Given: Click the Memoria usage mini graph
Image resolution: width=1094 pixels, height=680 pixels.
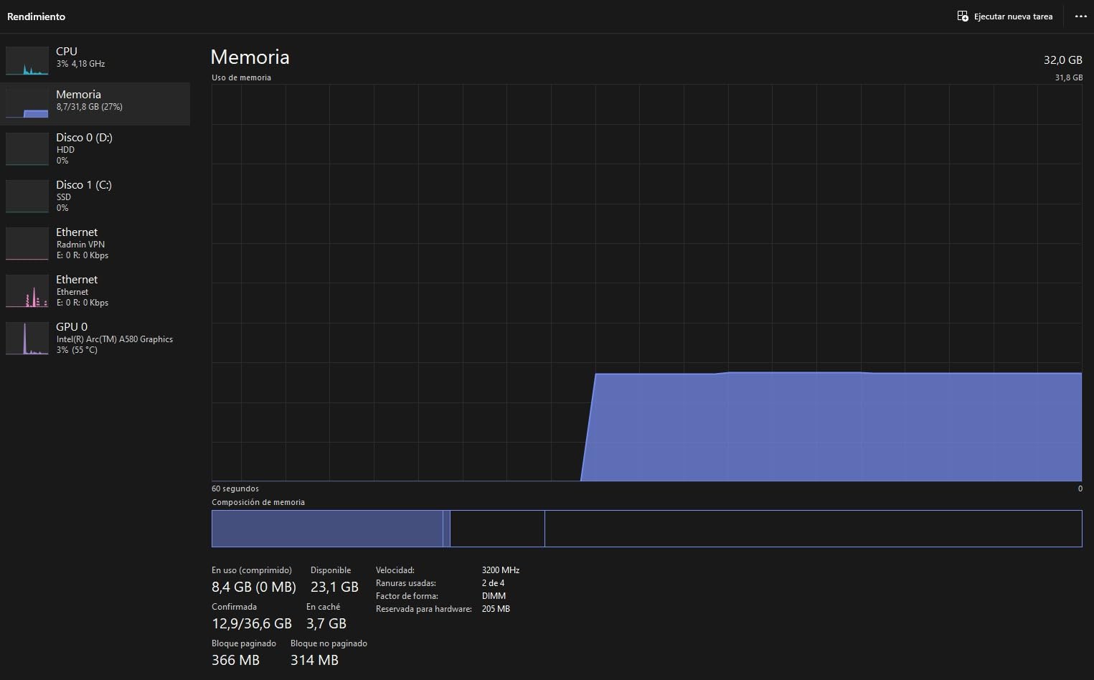Looking at the screenshot, I should coord(27,104).
